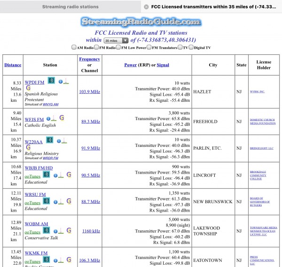Play WRSU FM with the speaker icon

47,201
